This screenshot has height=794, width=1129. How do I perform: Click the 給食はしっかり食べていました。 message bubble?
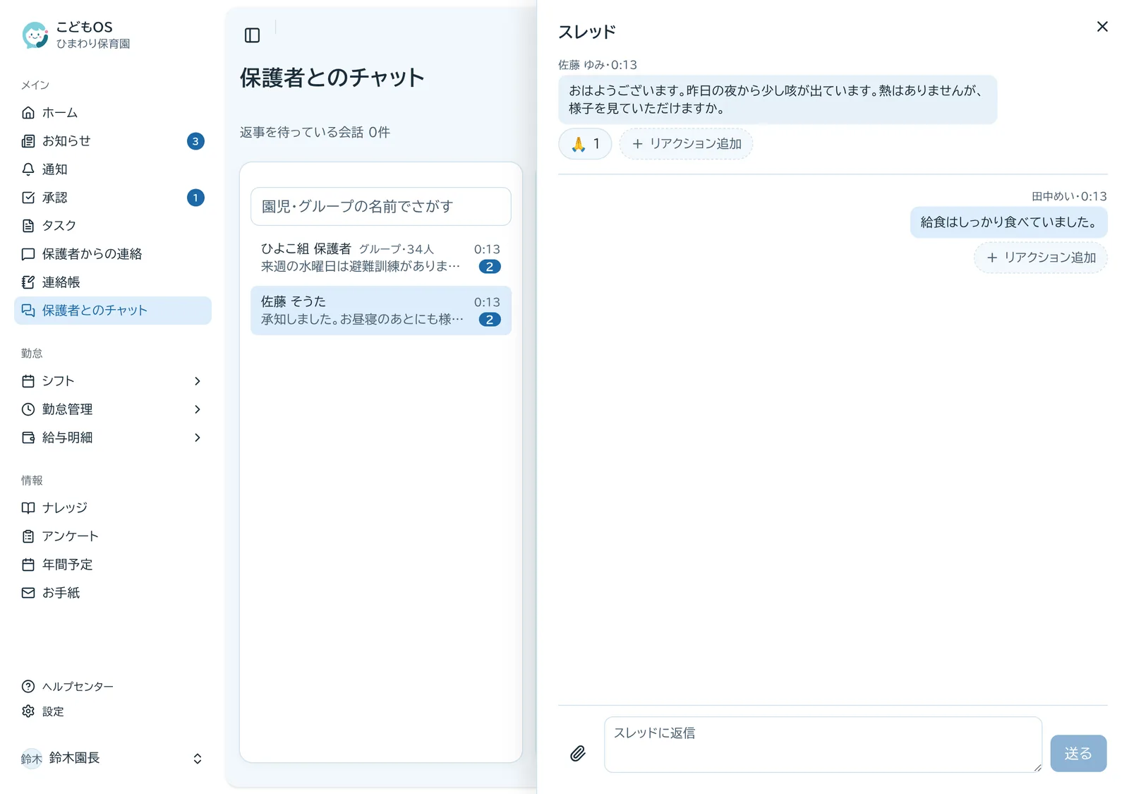point(1008,222)
